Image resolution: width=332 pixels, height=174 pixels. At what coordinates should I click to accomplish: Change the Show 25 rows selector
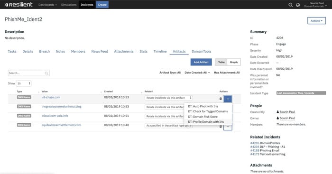click(x=24, y=83)
